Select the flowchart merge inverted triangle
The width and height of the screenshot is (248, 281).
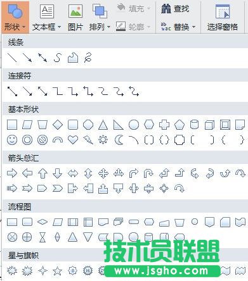click(88, 237)
